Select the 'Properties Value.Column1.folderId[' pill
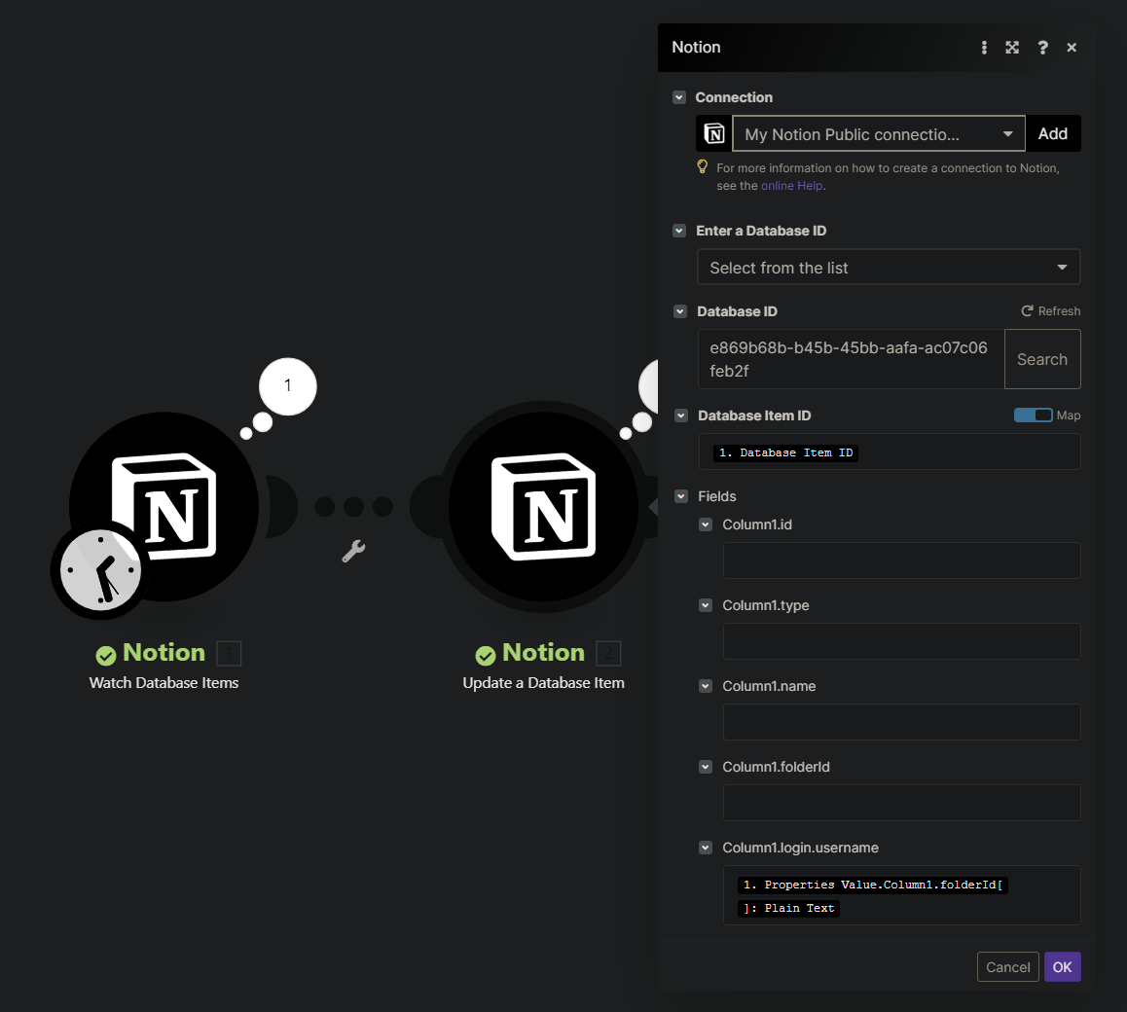 click(x=873, y=885)
